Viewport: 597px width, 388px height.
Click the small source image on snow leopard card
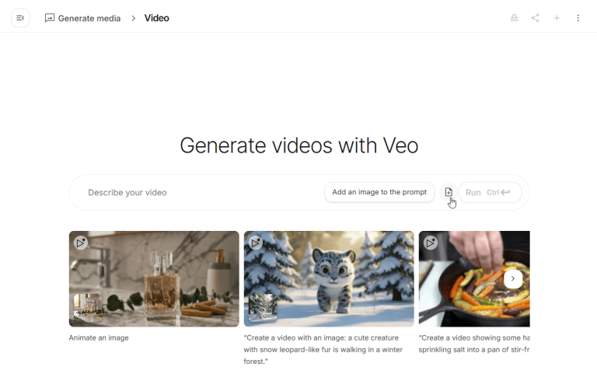tap(263, 308)
